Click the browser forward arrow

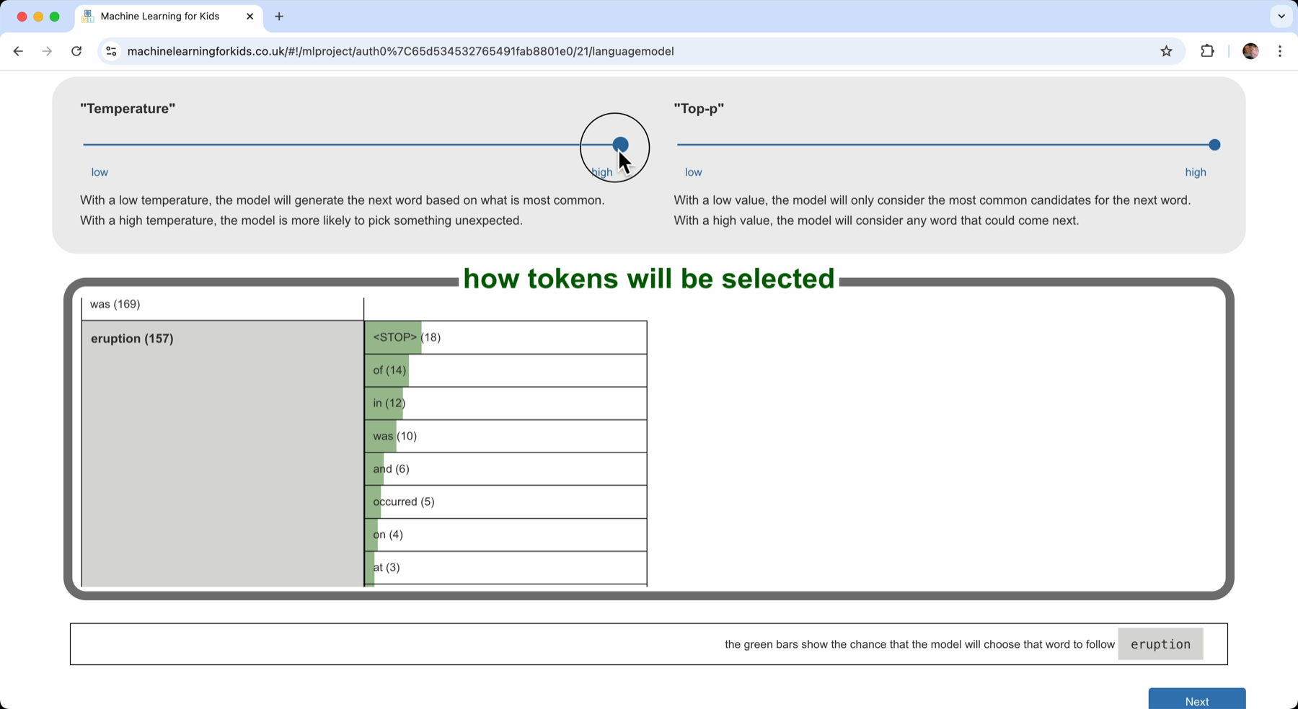[47, 51]
